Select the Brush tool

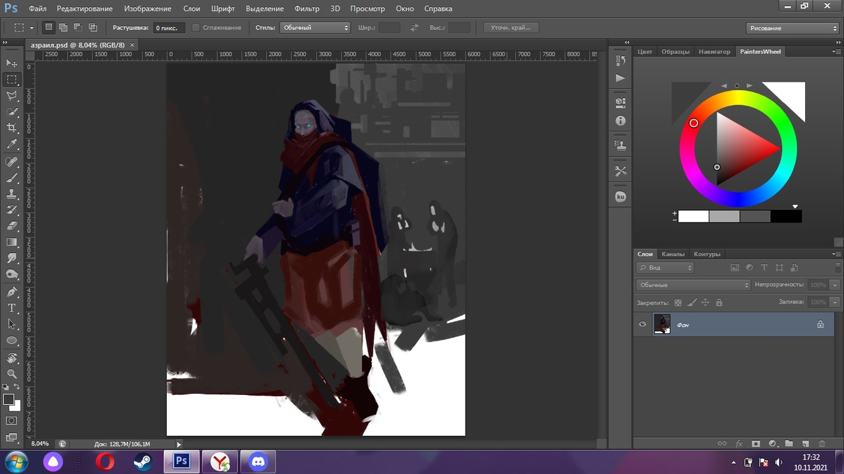click(12, 178)
